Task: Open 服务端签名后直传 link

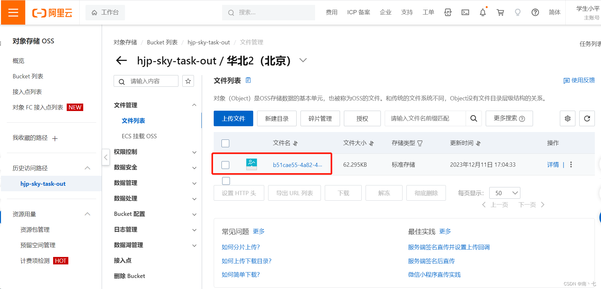Action: [431, 261]
